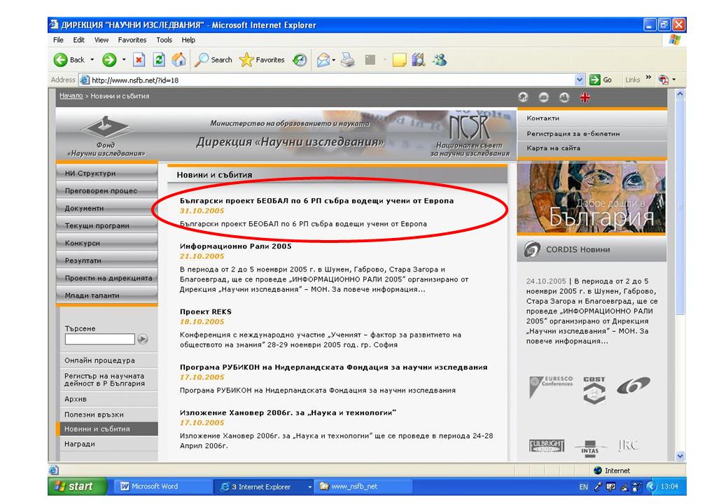Image resolution: width=728 pixels, height=504 pixels.
Task: Go to the browser Home page icon
Action: [x=178, y=60]
